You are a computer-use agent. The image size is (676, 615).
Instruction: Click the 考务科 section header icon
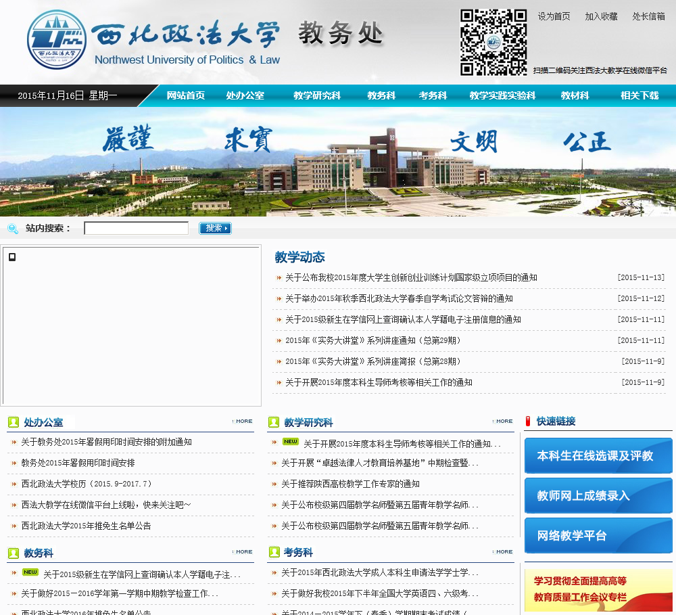274,552
